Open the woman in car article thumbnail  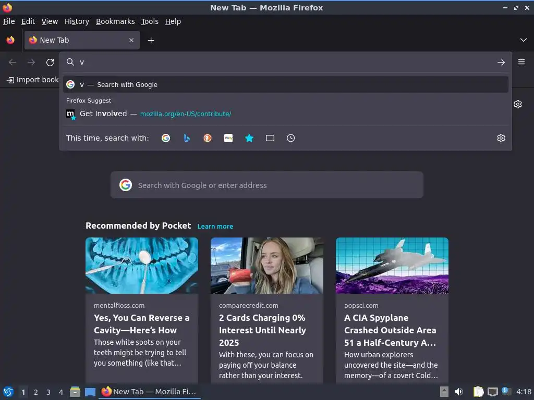coord(266,266)
